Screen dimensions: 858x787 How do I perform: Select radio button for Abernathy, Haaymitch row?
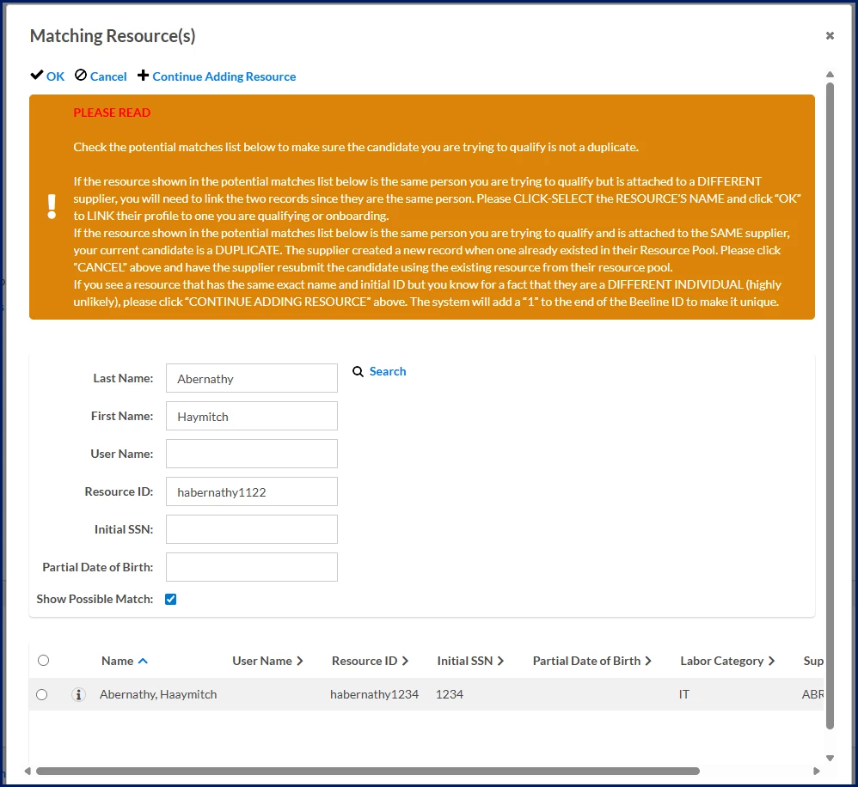pos(41,694)
